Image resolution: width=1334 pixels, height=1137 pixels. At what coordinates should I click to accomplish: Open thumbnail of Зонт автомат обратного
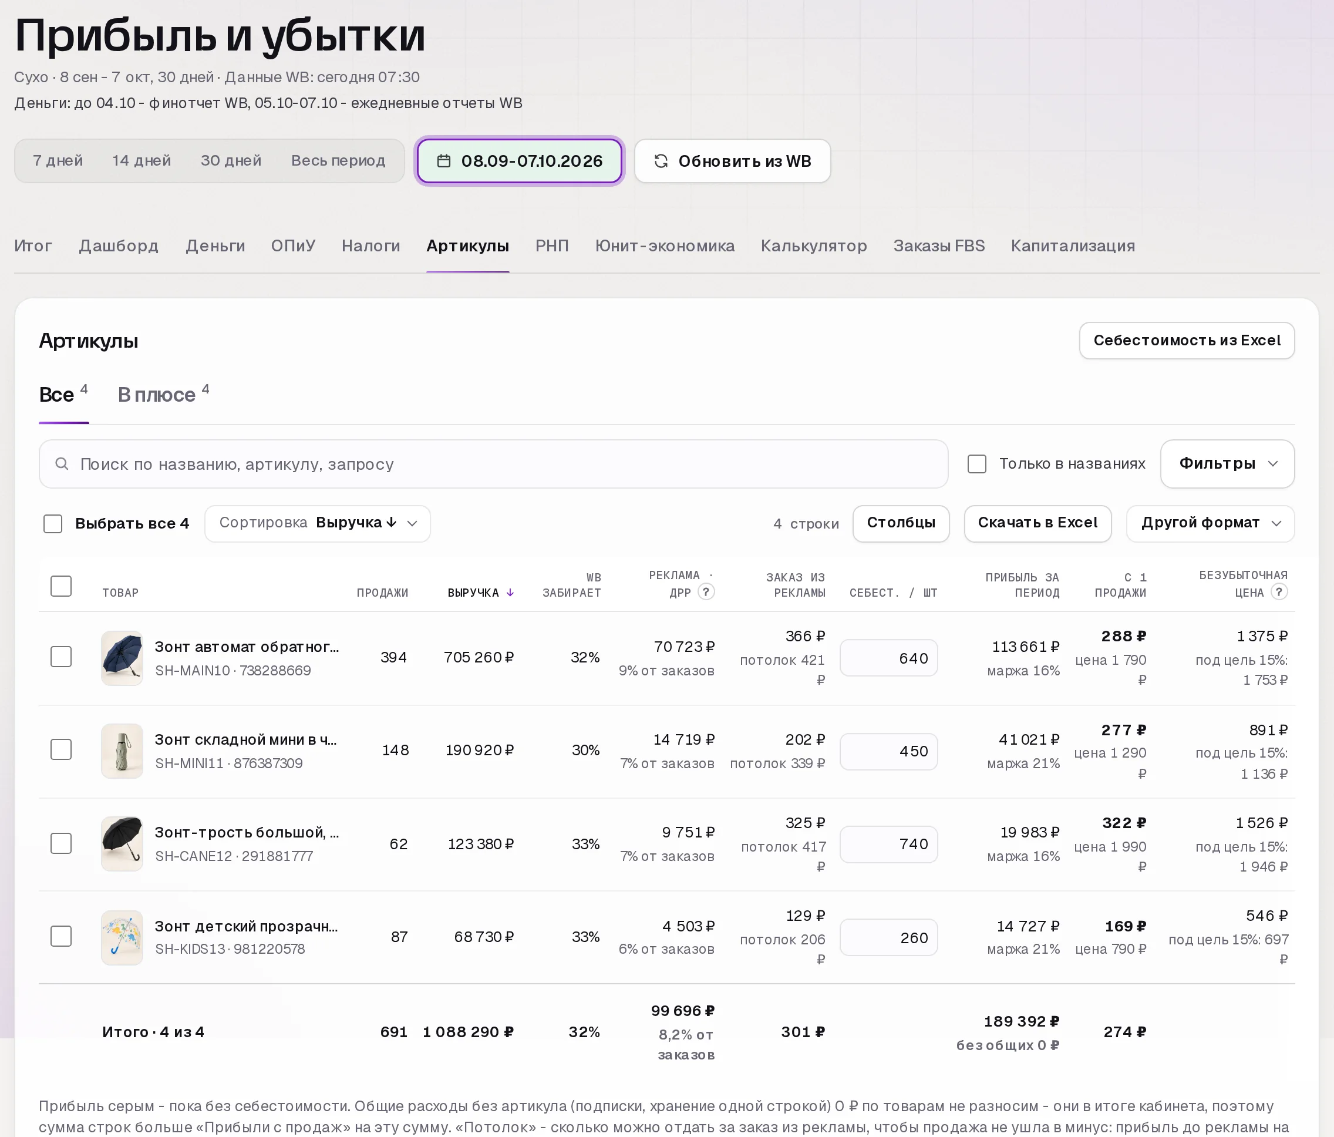[122, 657]
